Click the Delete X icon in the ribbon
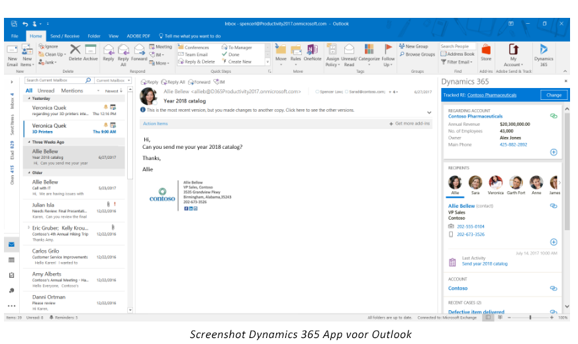This screenshot has width=578, height=344. [75, 53]
